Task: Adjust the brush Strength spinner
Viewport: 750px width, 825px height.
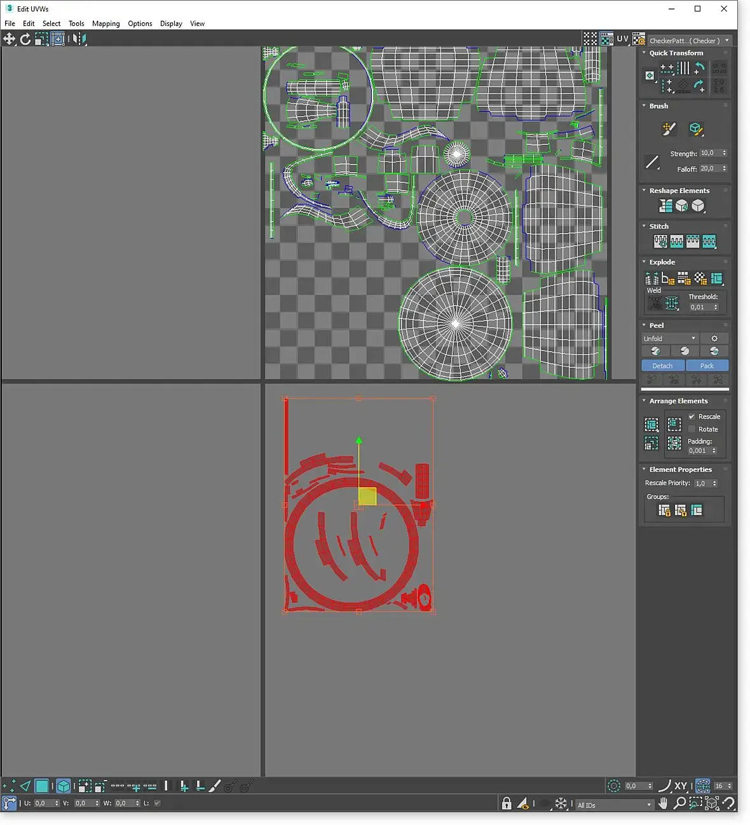Action: point(724,153)
